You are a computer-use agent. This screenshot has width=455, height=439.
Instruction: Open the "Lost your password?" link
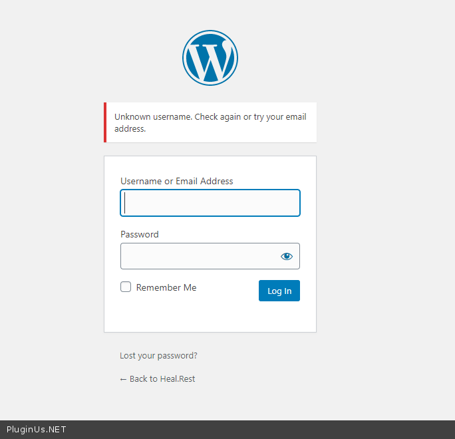pos(158,356)
